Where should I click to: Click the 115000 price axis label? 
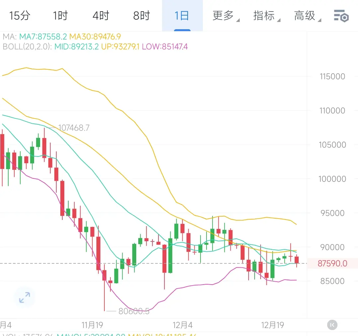[x=332, y=76]
